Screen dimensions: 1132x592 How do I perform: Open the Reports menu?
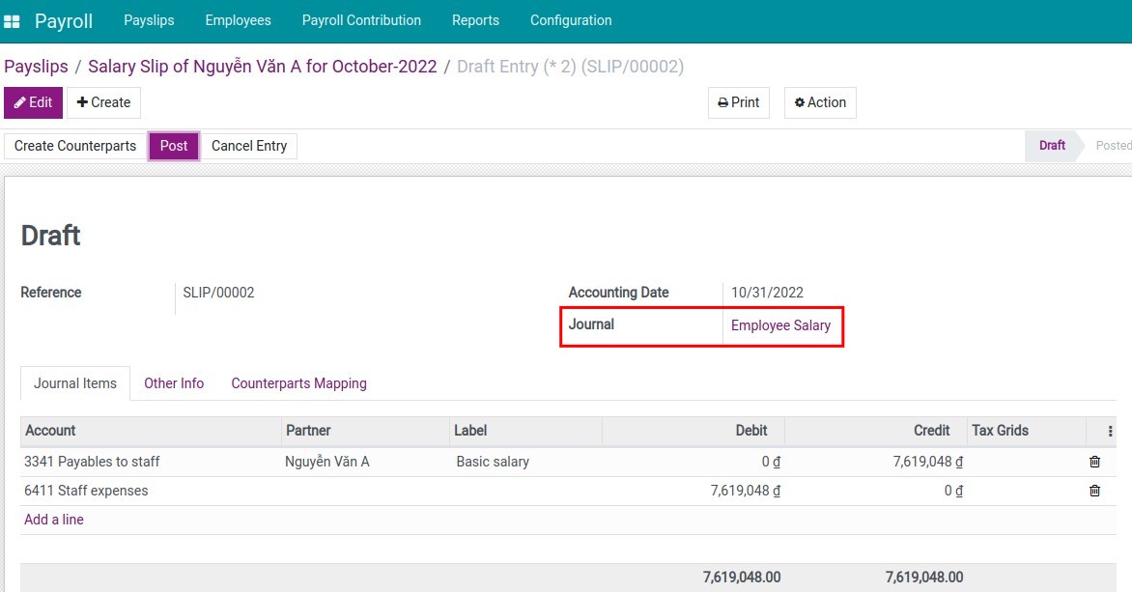tap(475, 19)
